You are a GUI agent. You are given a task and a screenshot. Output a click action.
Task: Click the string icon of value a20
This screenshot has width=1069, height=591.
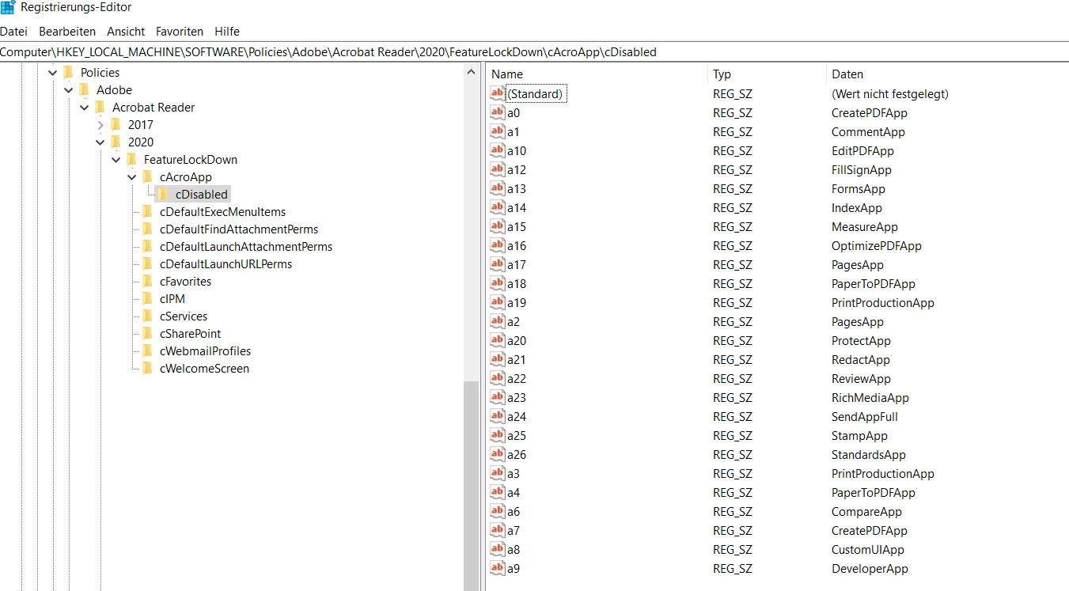click(x=497, y=340)
